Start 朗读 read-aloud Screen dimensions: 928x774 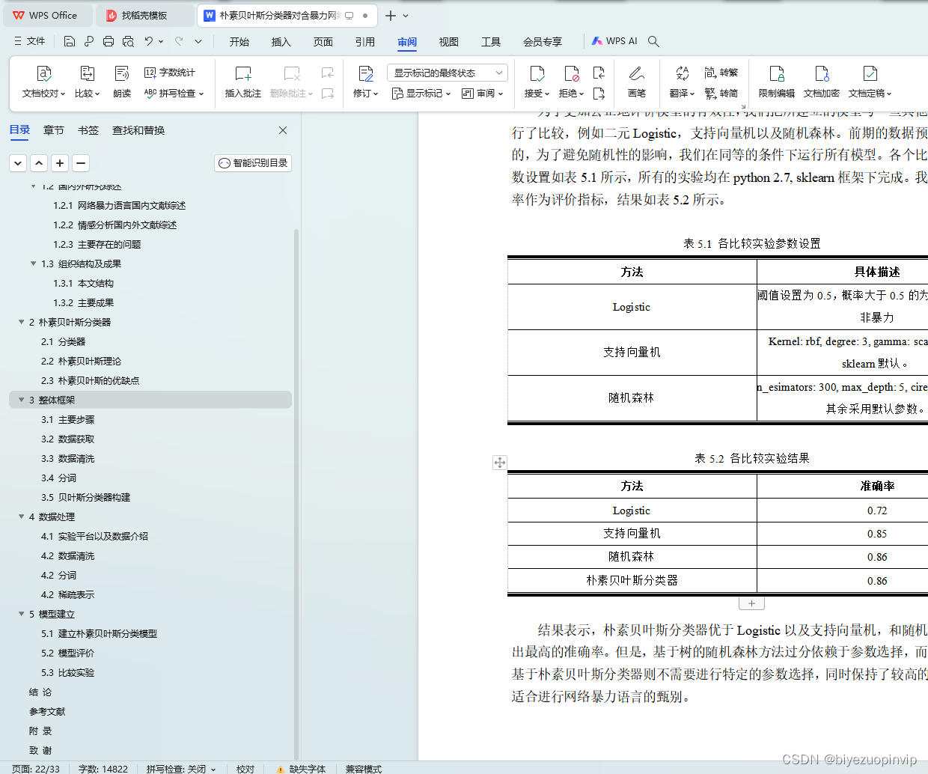coord(122,82)
